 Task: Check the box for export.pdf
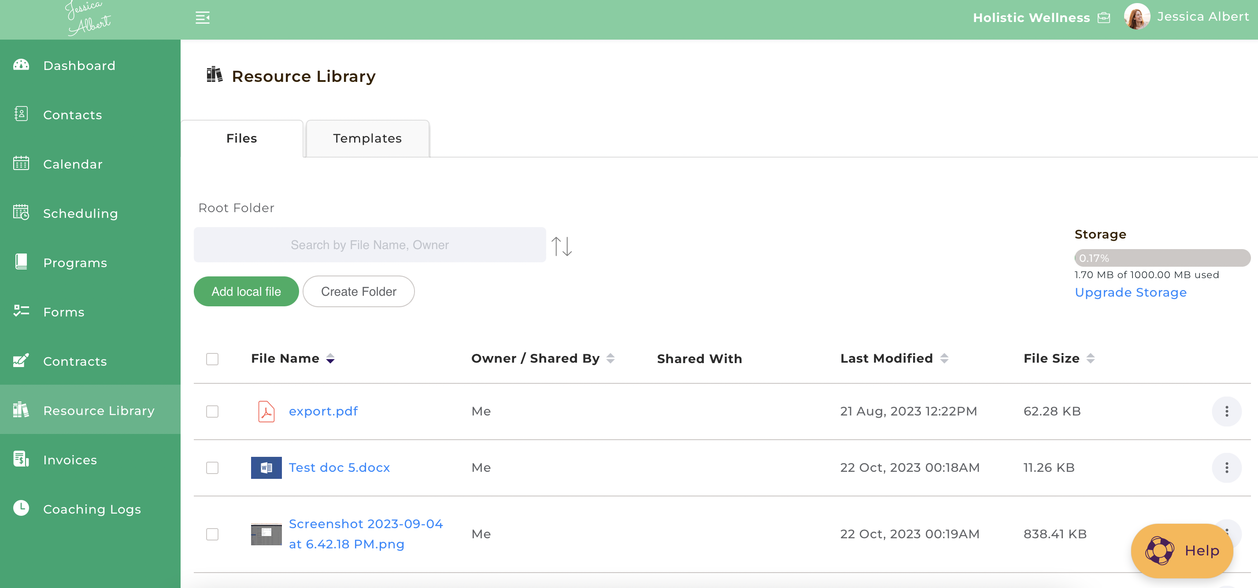[212, 412]
